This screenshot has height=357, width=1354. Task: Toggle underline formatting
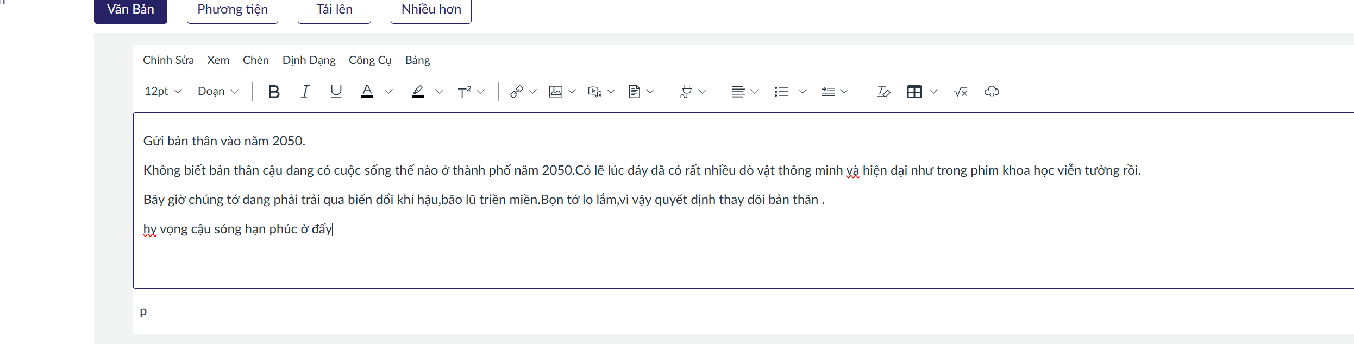point(336,92)
